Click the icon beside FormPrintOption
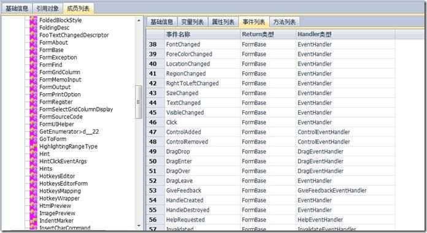427x233 pixels. [33, 94]
